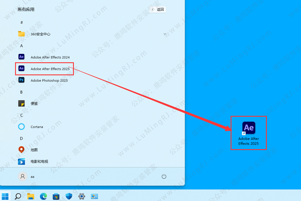Open Adobe After Effects 2024 from app list
Image resolution: width=301 pixels, height=201 pixels.
tap(50, 57)
